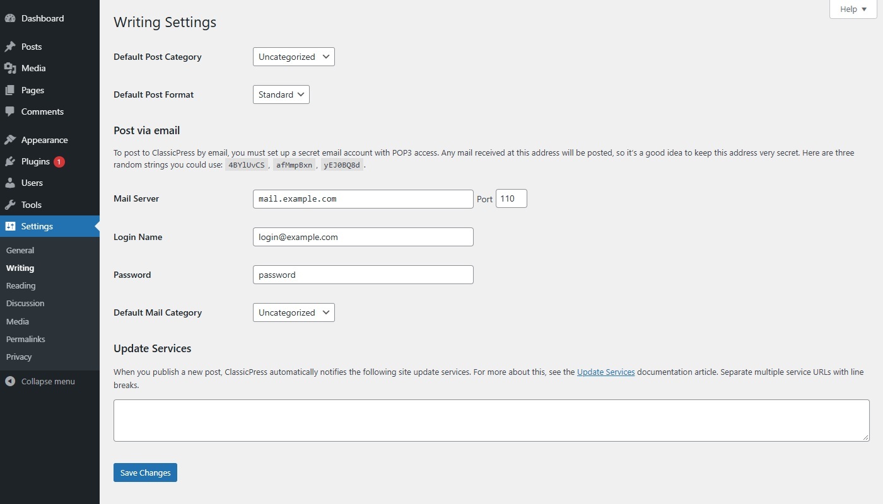The image size is (883, 504).
Task: Click the Update Services textarea
Action: 491,420
